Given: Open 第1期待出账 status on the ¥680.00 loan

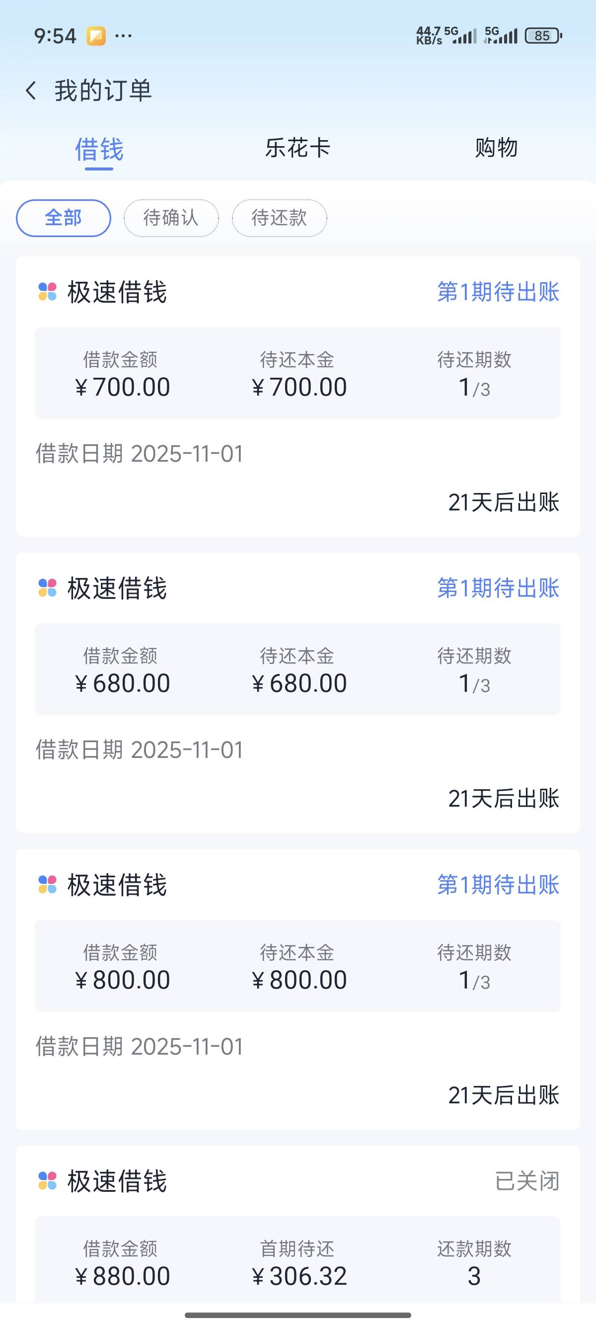Looking at the screenshot, I should (x=498, y=588).
